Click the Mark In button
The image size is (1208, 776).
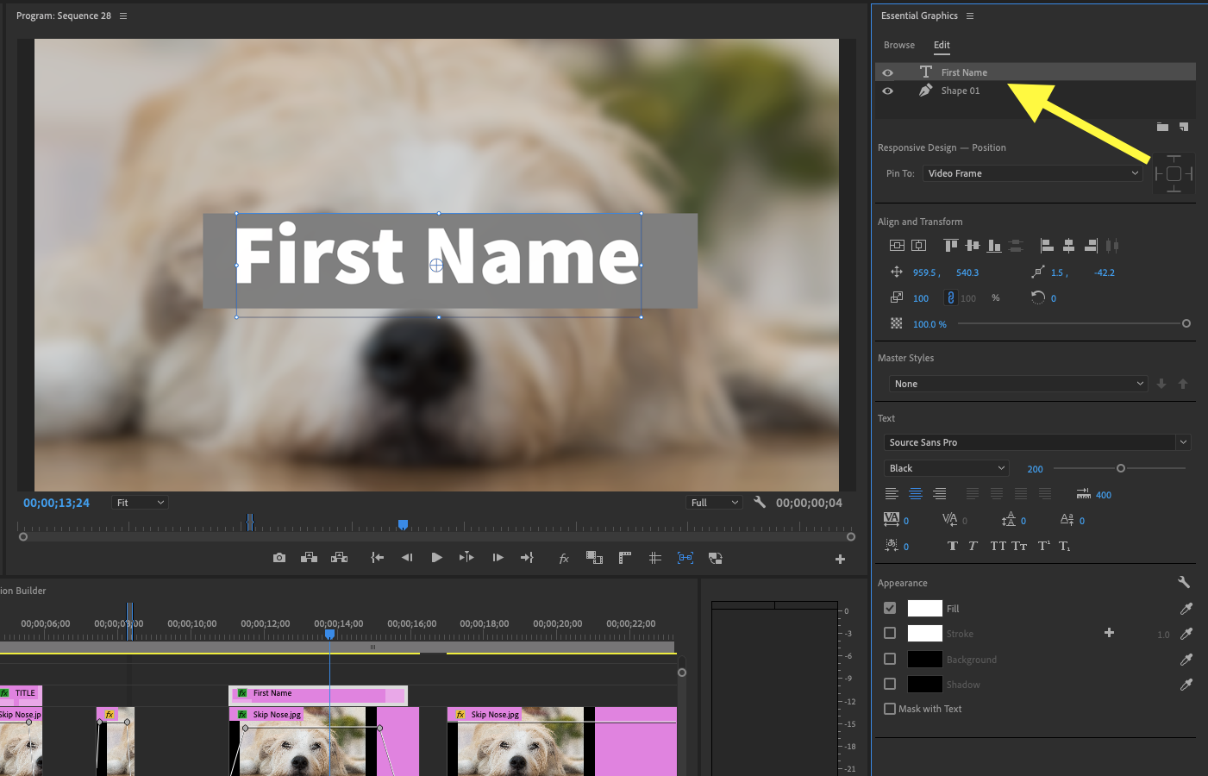377,558
